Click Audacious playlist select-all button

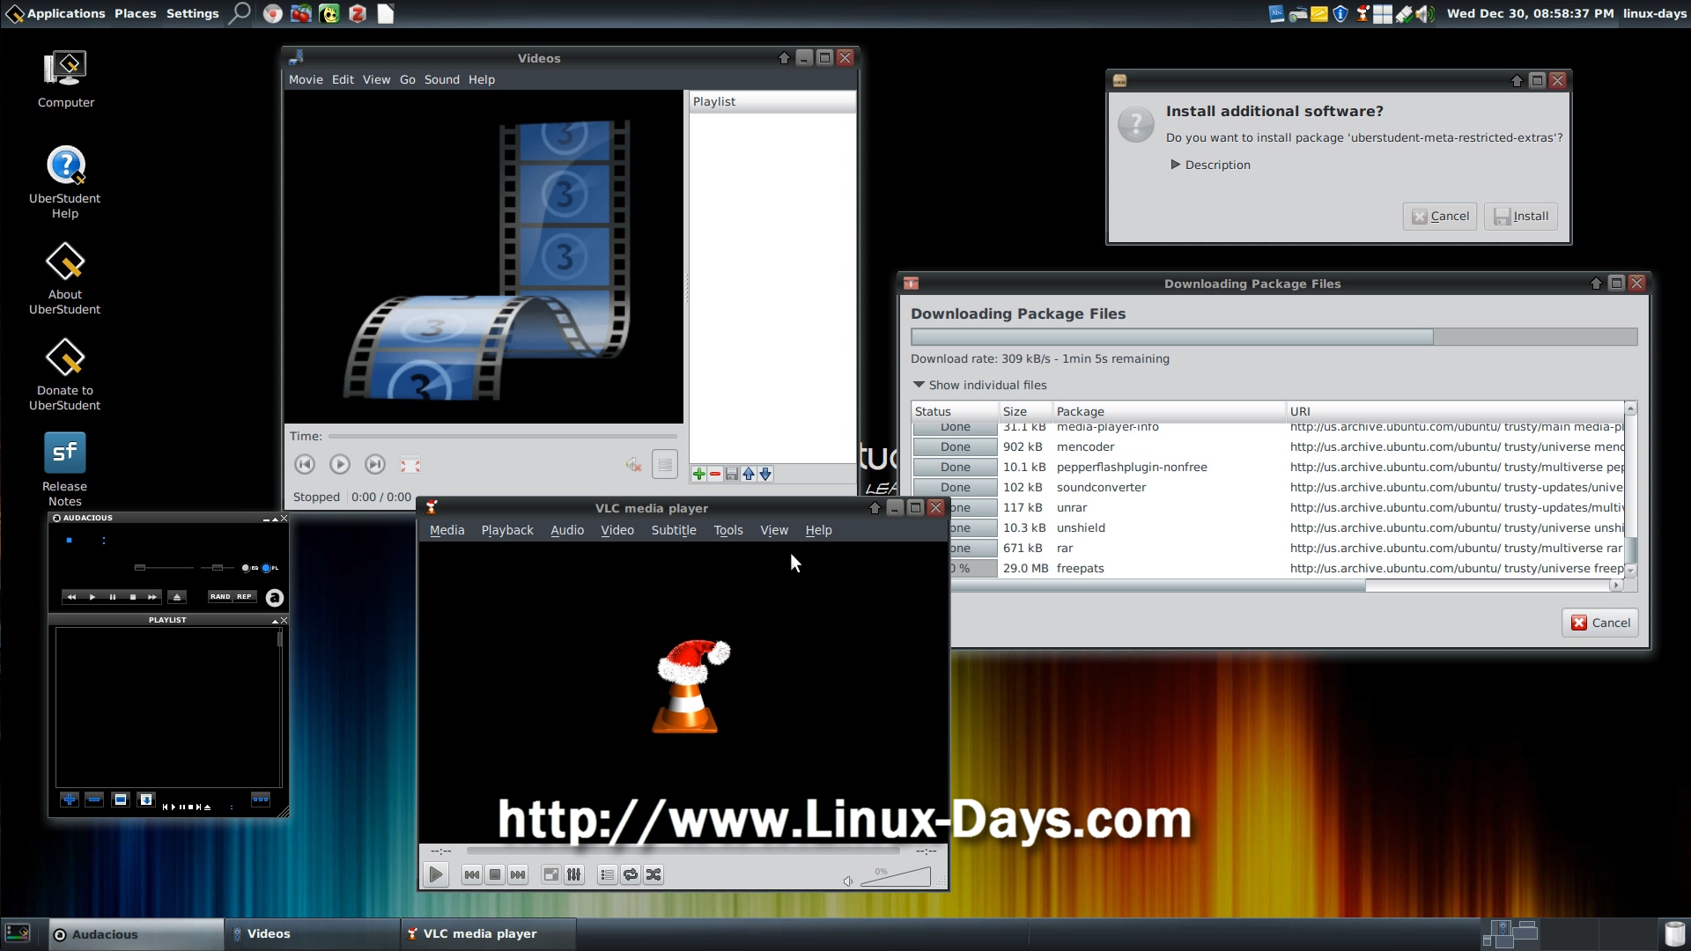pyautogui.click(x=121, y=800)
